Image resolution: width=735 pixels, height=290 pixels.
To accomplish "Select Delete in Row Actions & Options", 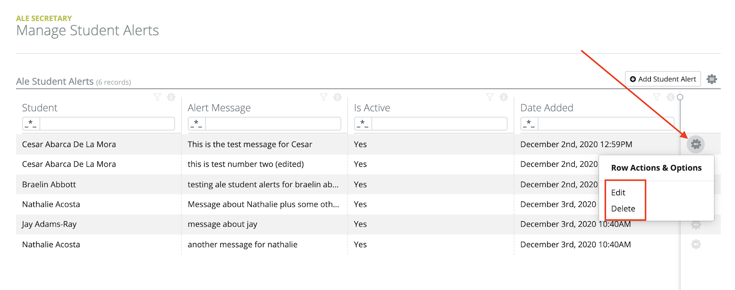I will click(623, 209).
